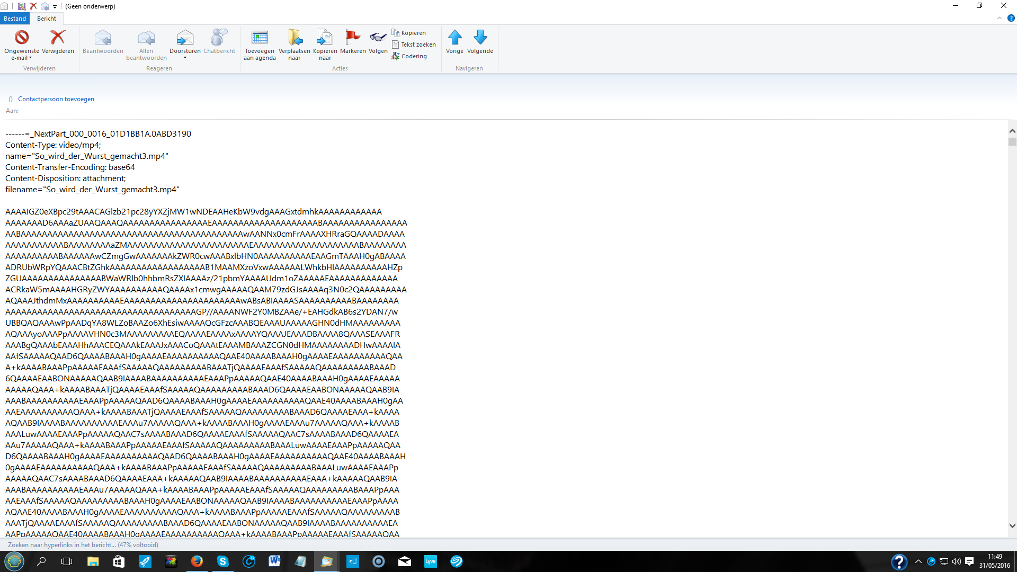Click the red delete X in title bar
1017x572 pixels.
tap(33, 6)
